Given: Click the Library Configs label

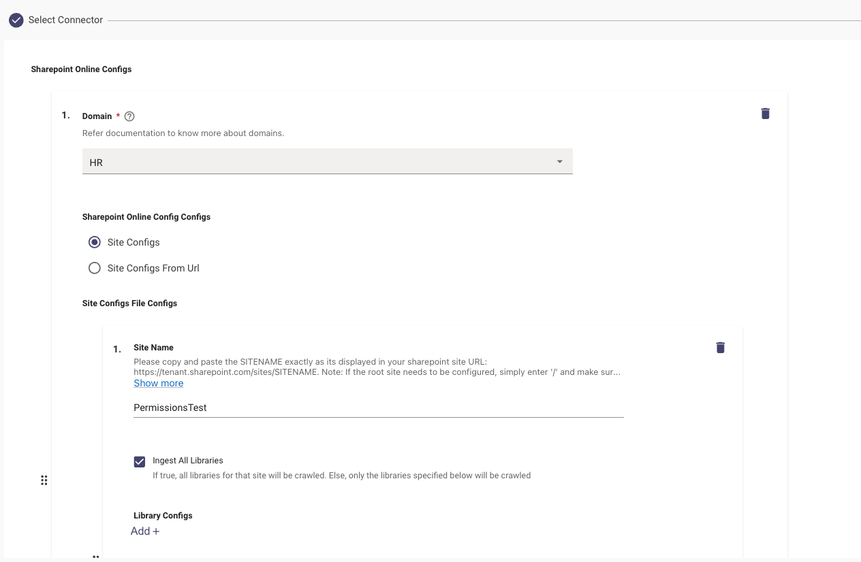Looking at the screenshot, I should point(163,516).
